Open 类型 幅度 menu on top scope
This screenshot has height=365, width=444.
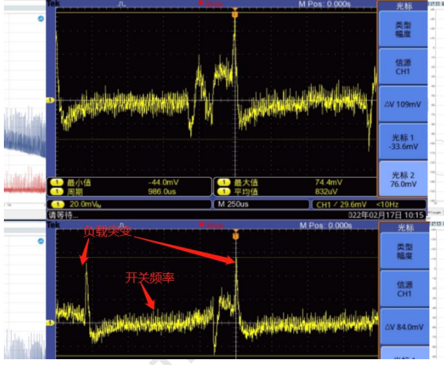403,29
